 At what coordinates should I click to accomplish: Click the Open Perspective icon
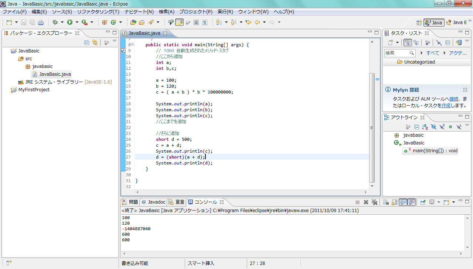click(419, 23)
